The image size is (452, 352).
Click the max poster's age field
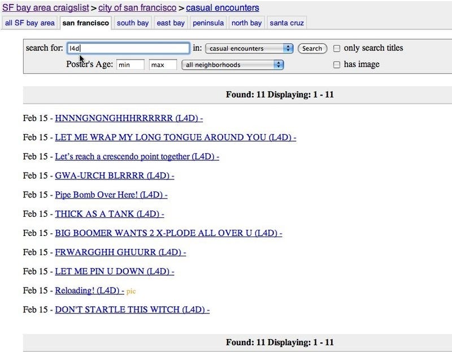[163, 65]
